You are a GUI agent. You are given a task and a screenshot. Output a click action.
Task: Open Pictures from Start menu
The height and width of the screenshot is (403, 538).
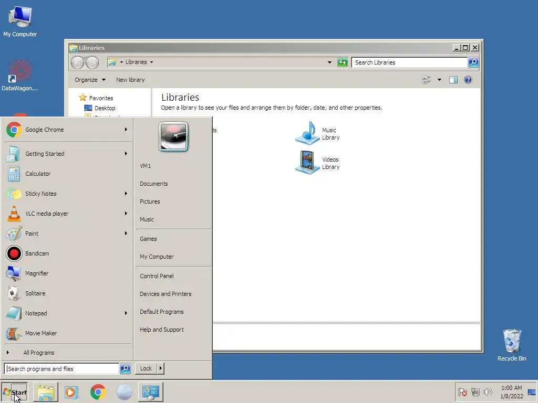(173, 201)
